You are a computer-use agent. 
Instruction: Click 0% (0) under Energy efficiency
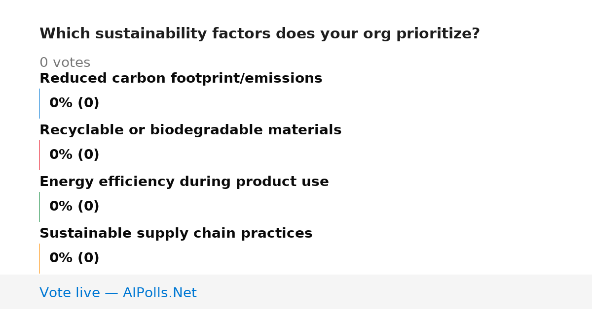(x=74, y=207)
